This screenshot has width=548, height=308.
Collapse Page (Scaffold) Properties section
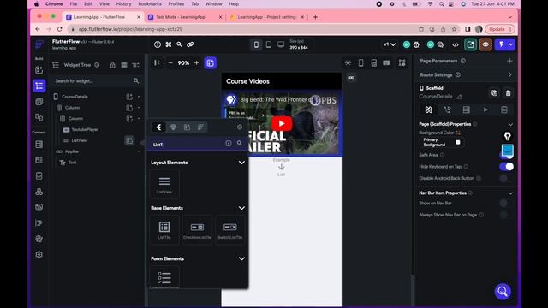pyautogui.click(x=510, y=124)
